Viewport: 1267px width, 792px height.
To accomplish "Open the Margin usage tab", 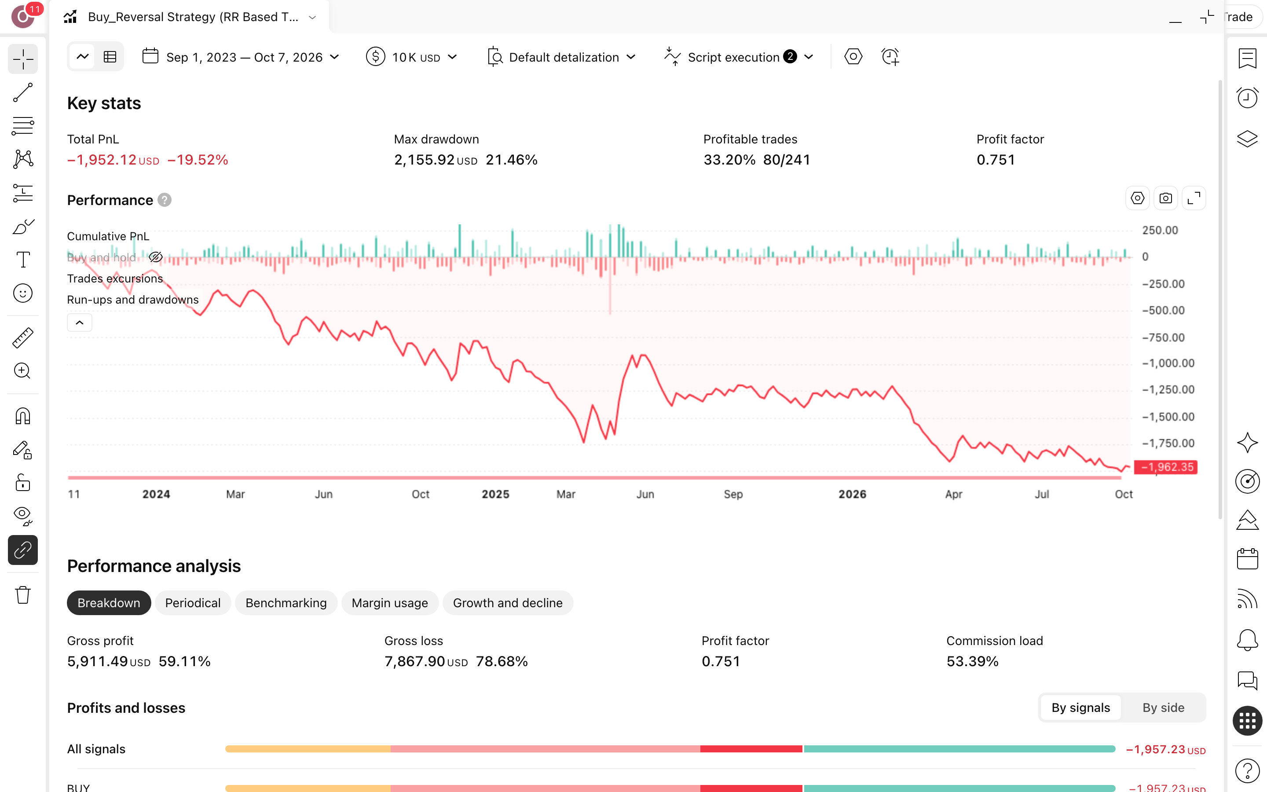I will tap(389, 603).
